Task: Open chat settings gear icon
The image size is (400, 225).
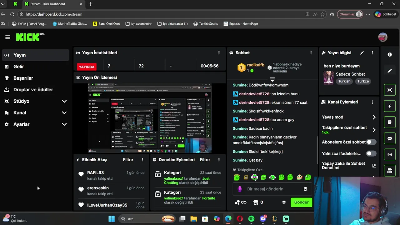Action: 284,202
